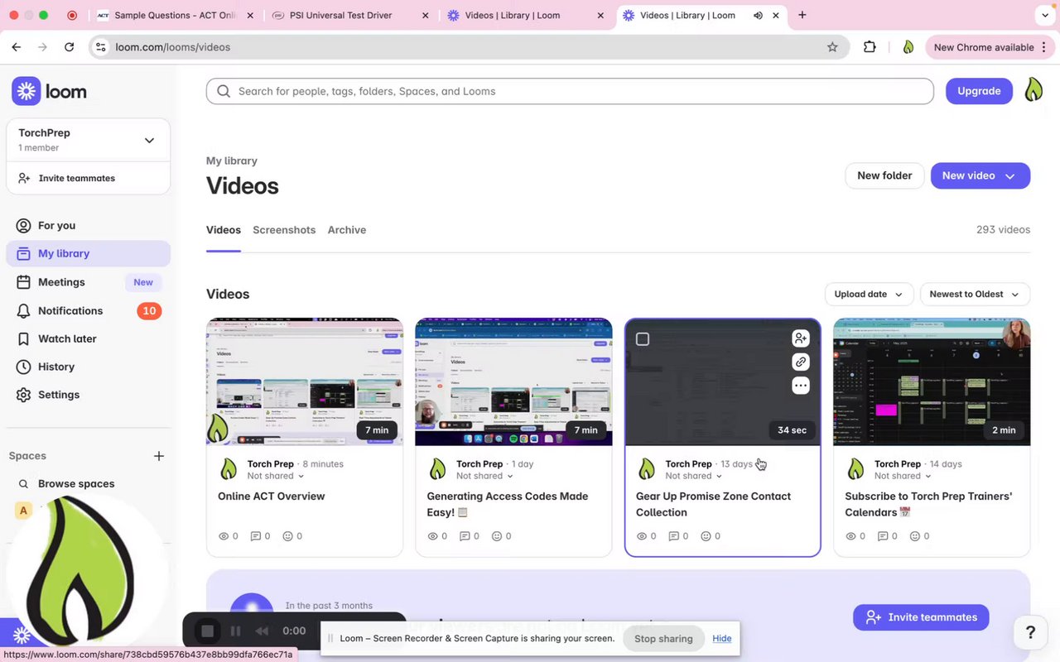Click New Chrome available button
The width and height of the screenshot is (1060, 662).
coord(988,47)
